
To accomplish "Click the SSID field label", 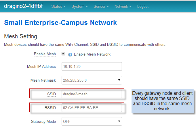I will point(52,94).
